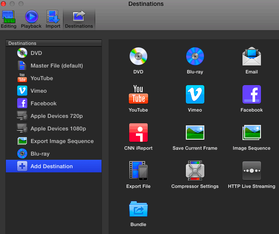Viewport: 279px width, 234px height.
Task: Select Export Image Sequence destination
Action: pos(54,141)
